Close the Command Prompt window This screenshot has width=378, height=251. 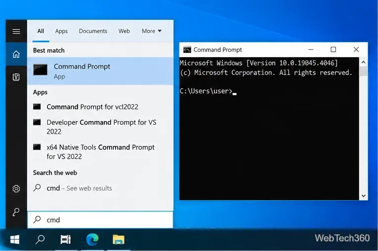pyautogui.click(x=356, y=50)
